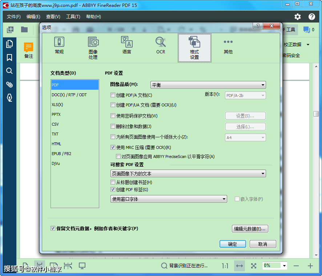This screenshot has width=322, height=276.
Task: Open the attachments paperclip panel
Action: (9, 84)
